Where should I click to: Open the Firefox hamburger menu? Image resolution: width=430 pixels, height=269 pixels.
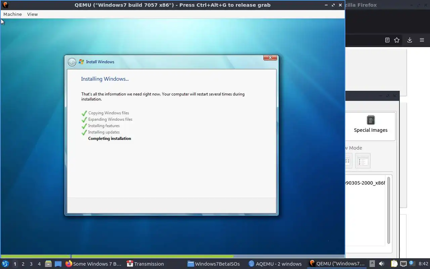(x=422, y=40)
